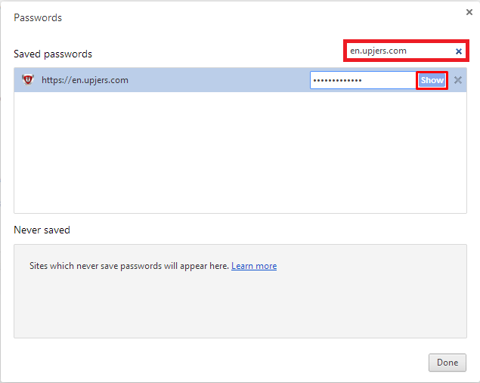Confirm with the Done button
480x383 pixels.
447,363
